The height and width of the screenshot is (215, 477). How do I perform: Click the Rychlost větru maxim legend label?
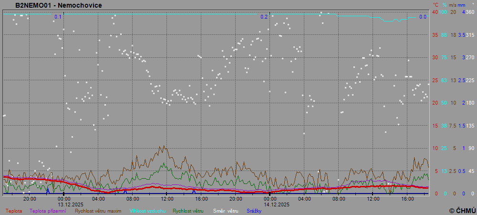click(x=97, y=211)
